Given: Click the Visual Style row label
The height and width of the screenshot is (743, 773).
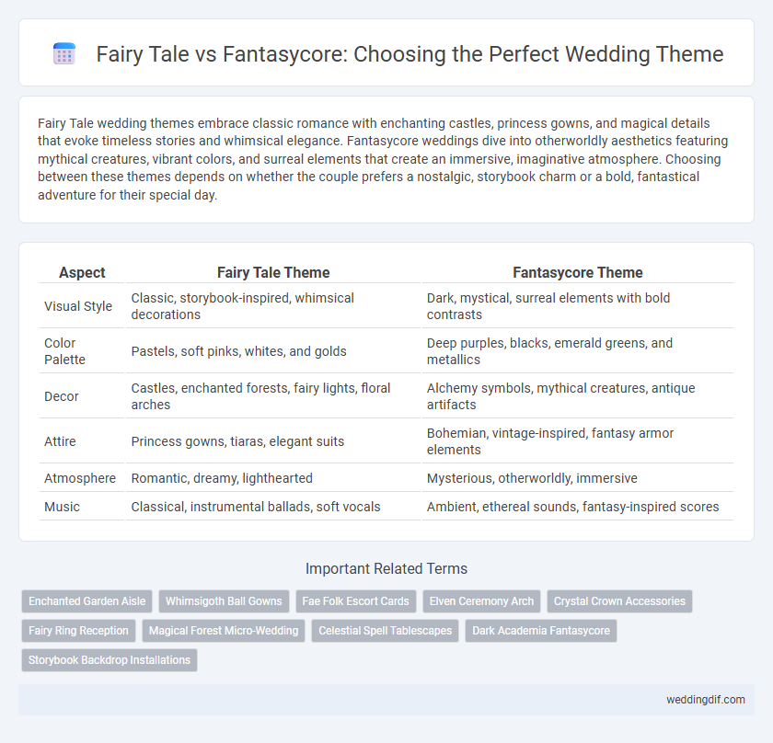Looking at the screenshot, I should pos(78,306).
